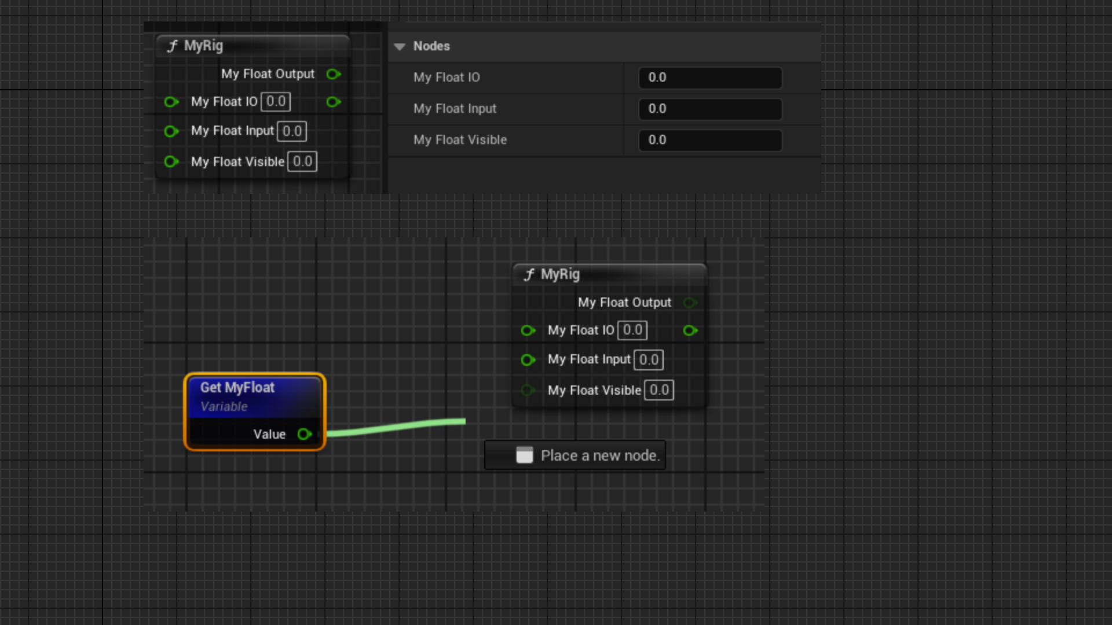
Task: Click My Float IO inline value on upper node
Action: pos(276,102)
